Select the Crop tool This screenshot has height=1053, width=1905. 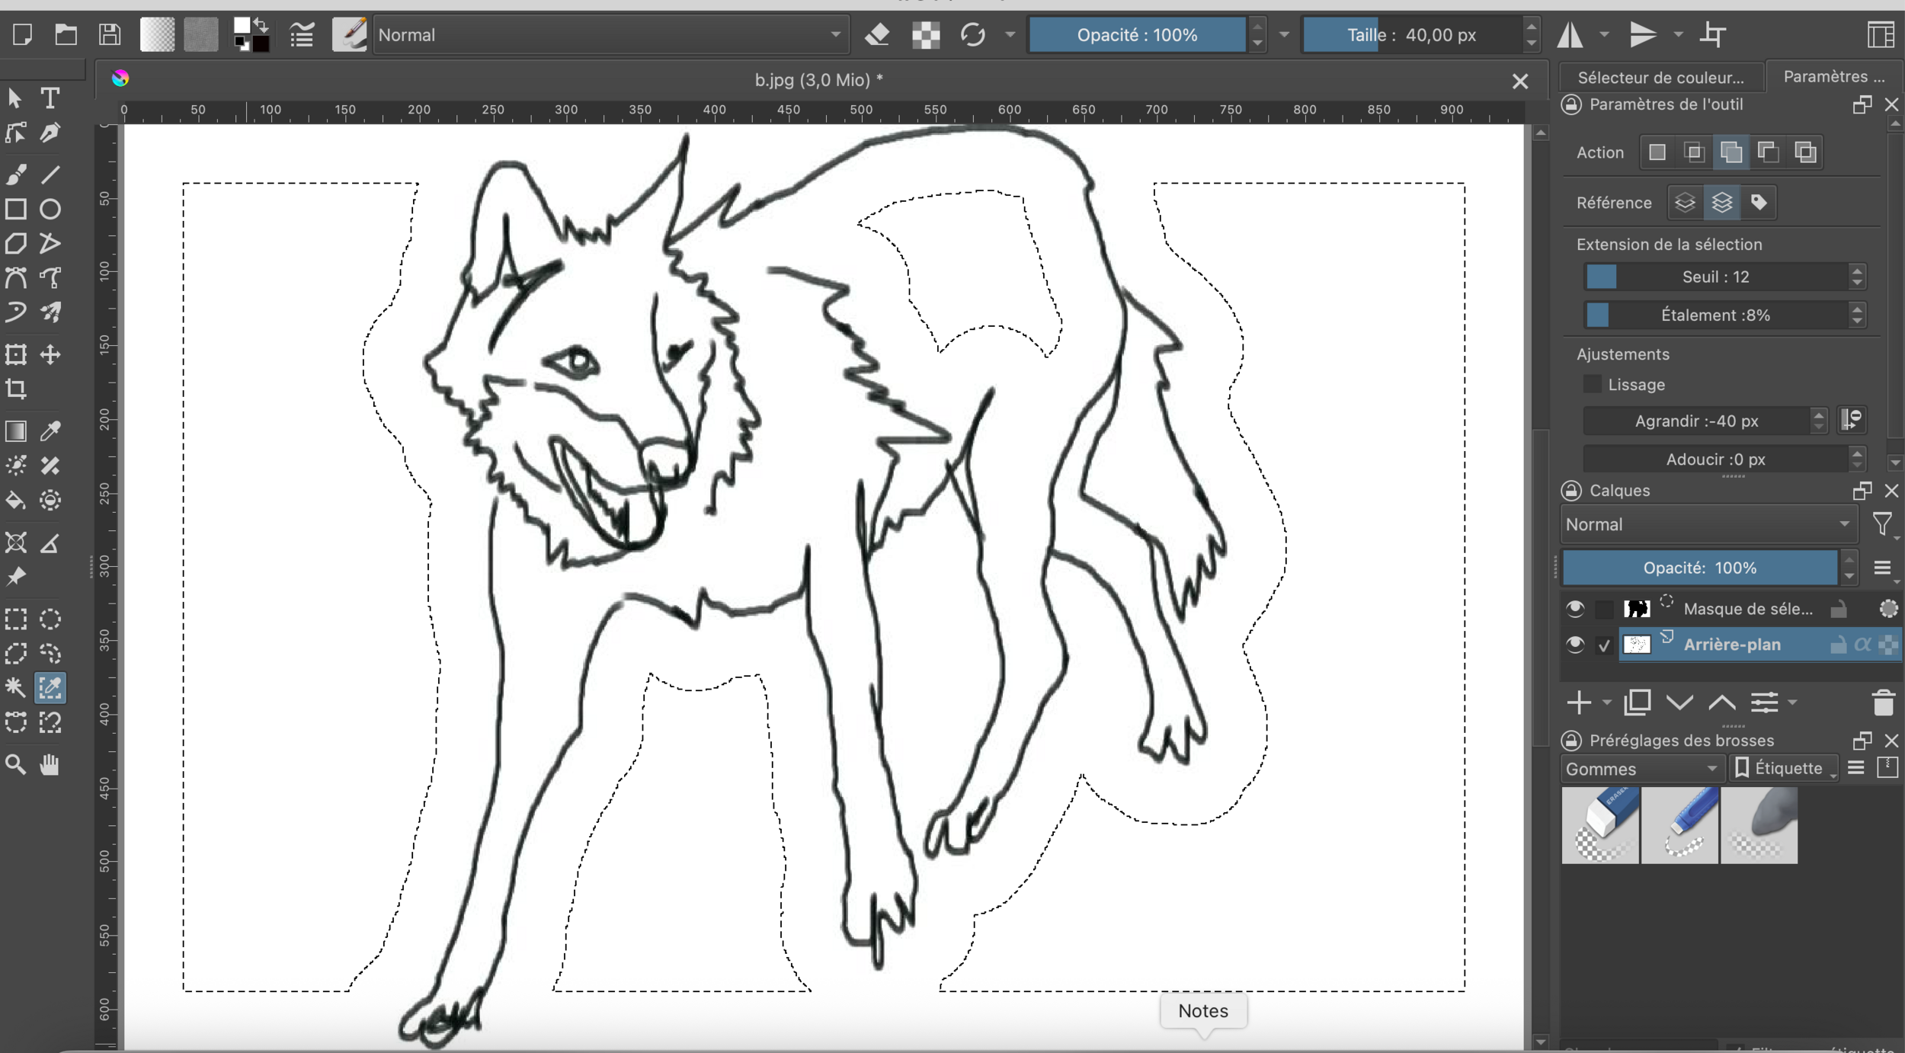click(16, 389)
